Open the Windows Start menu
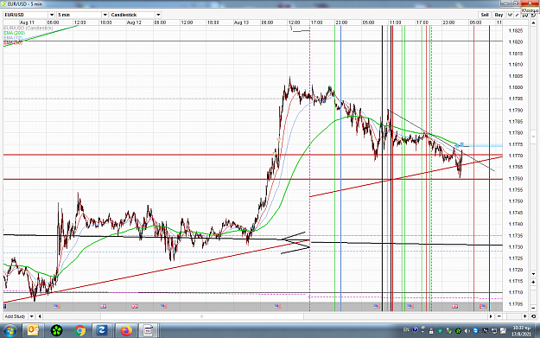 (10, 331)
